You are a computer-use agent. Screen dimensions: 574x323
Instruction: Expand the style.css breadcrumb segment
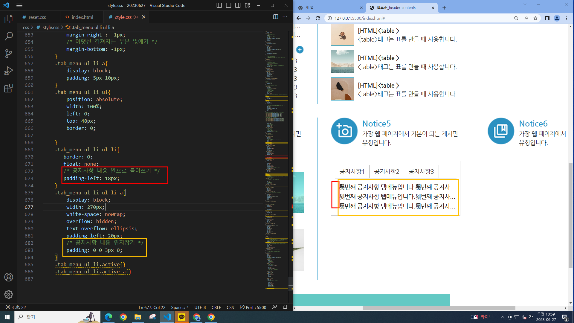point(51,27)
